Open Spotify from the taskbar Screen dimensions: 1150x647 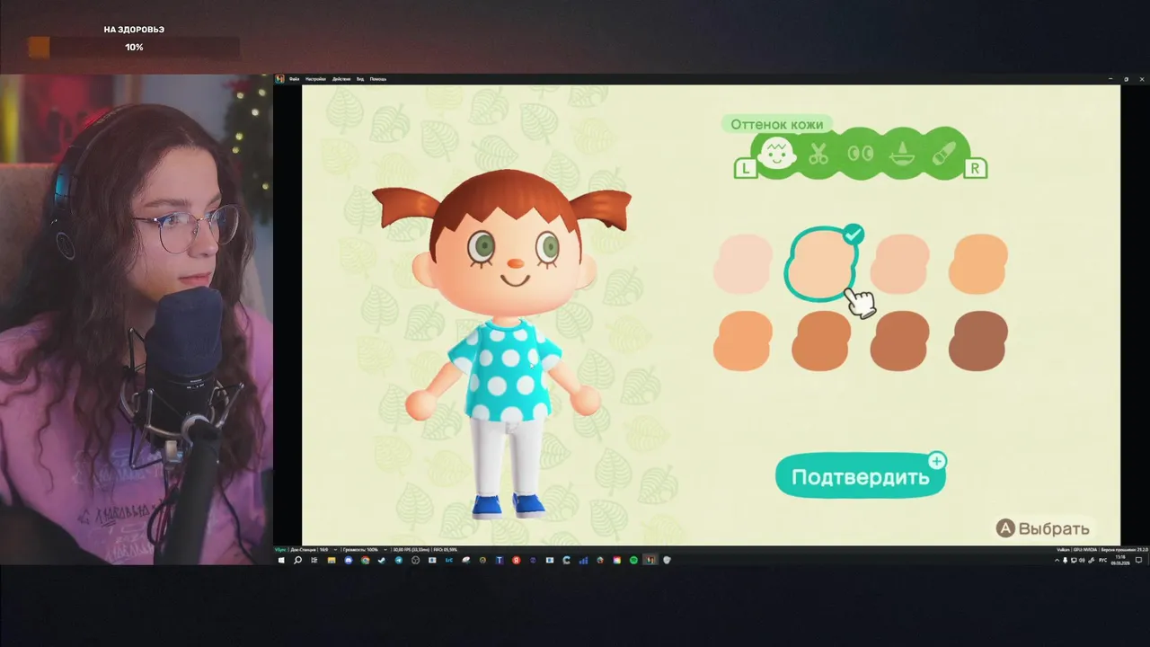point(633,560)
